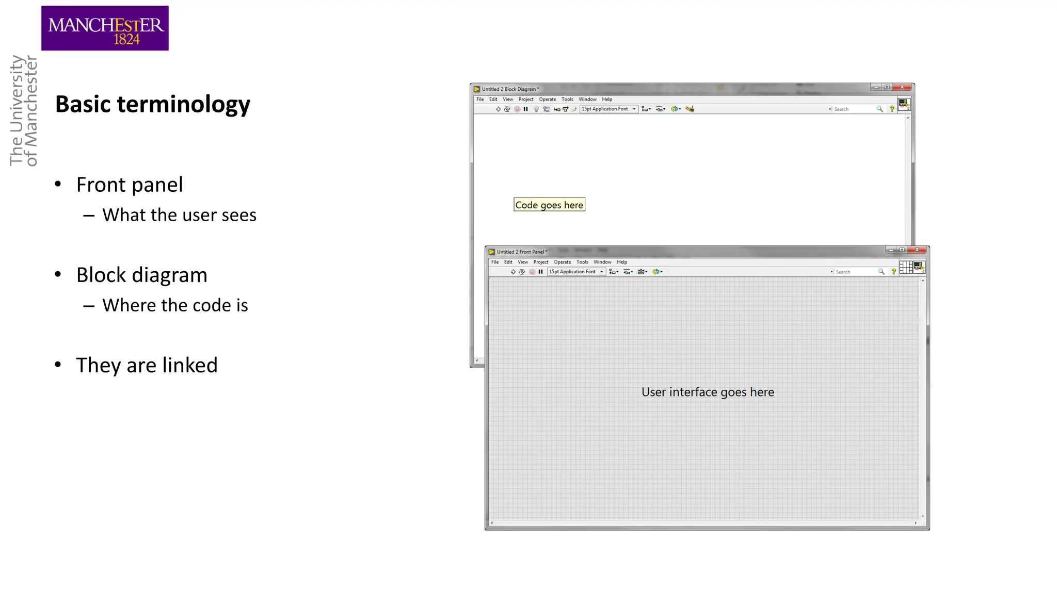Click VI icon in Front Panel corner

coord(919,267)
